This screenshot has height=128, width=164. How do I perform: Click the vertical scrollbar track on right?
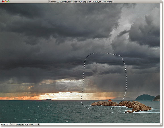[161, 63]
